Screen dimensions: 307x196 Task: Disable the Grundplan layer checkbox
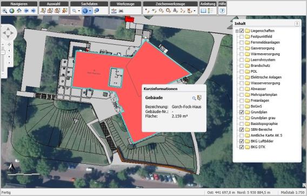(x=242, y=112)
